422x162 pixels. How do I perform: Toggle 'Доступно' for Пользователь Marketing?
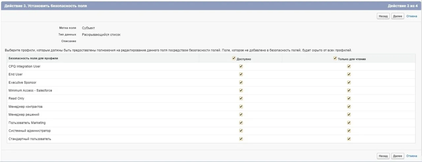tap(241, 122)
